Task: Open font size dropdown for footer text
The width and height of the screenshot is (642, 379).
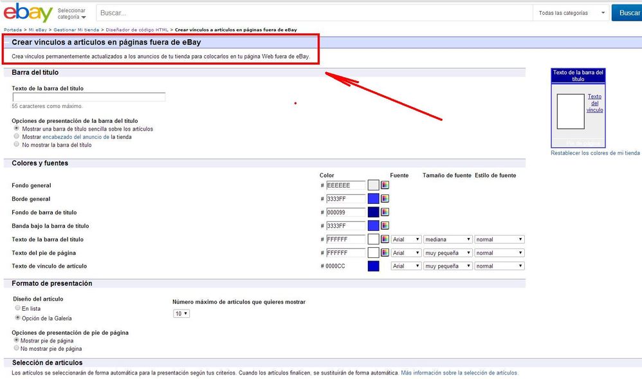Action: [448, 253]
